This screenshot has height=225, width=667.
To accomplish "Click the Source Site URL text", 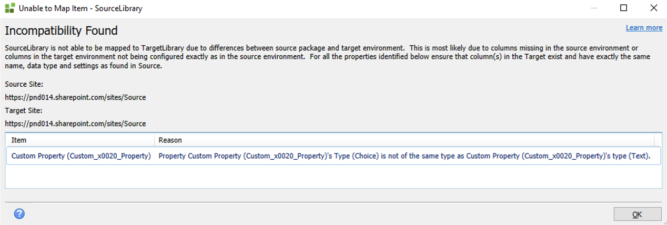I will tap(75, 97).
